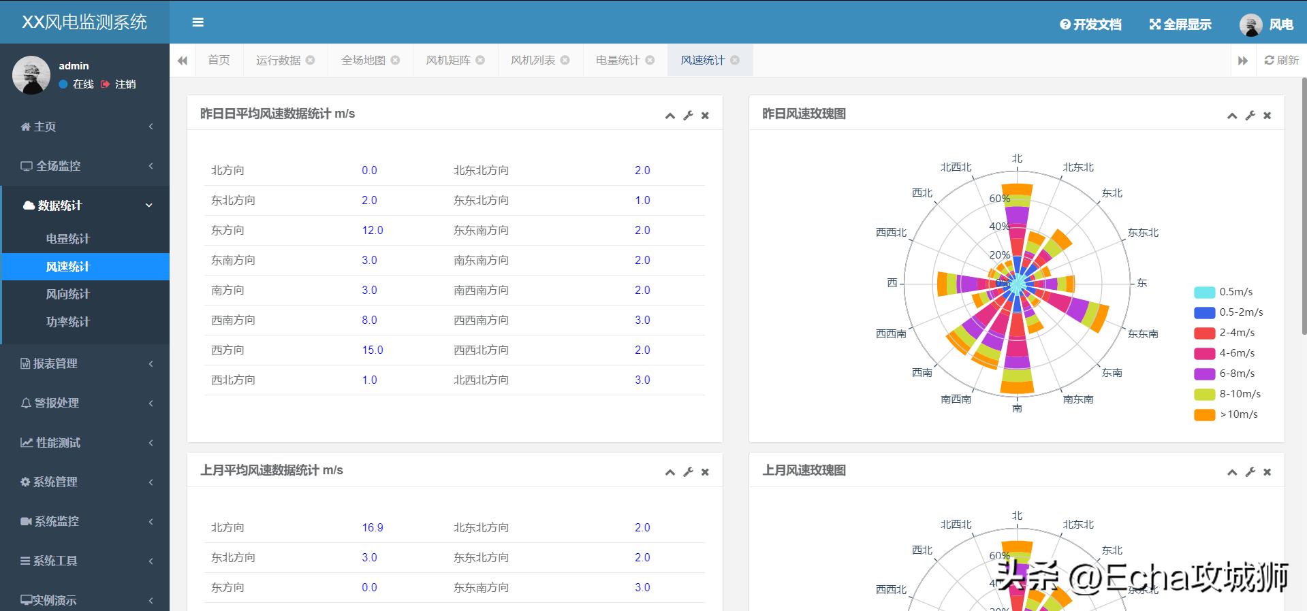This screenshot has height=611, width=1307.
Task: Click the 在线 status link
Action: (x=76, y=84)
